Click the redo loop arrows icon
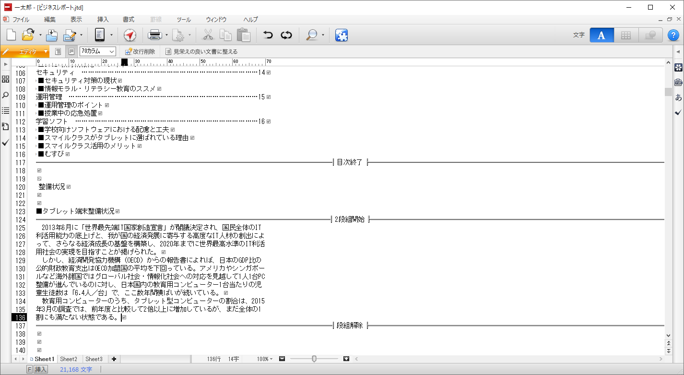684x375 pixels. 286,35
